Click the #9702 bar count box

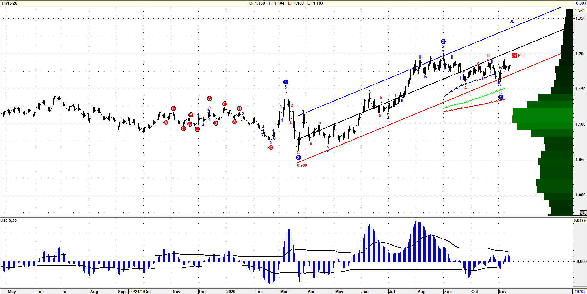click(580, 292)
